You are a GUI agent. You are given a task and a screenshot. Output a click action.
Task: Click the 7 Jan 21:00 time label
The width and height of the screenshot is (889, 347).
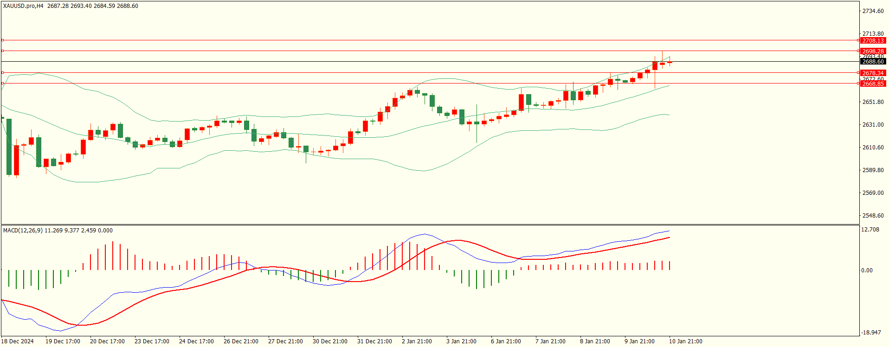(x=550, y=341)
